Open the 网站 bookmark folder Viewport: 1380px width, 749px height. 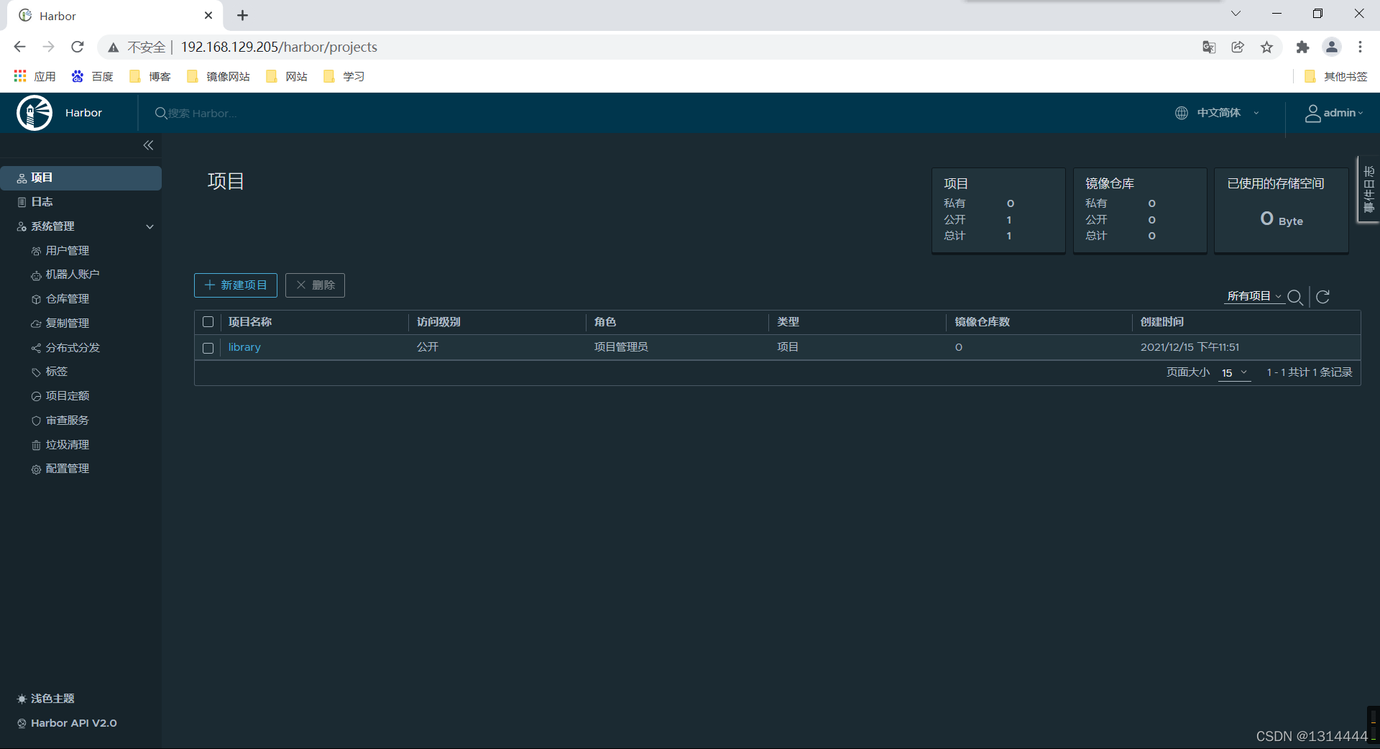286,76
